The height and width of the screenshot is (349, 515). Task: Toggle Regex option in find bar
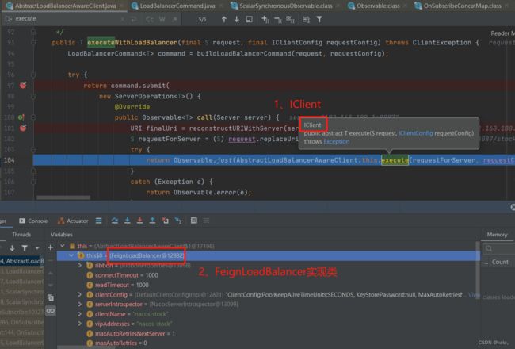[175, 19]
